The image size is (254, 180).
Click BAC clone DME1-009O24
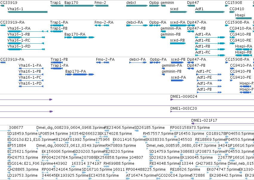(212, 100)
